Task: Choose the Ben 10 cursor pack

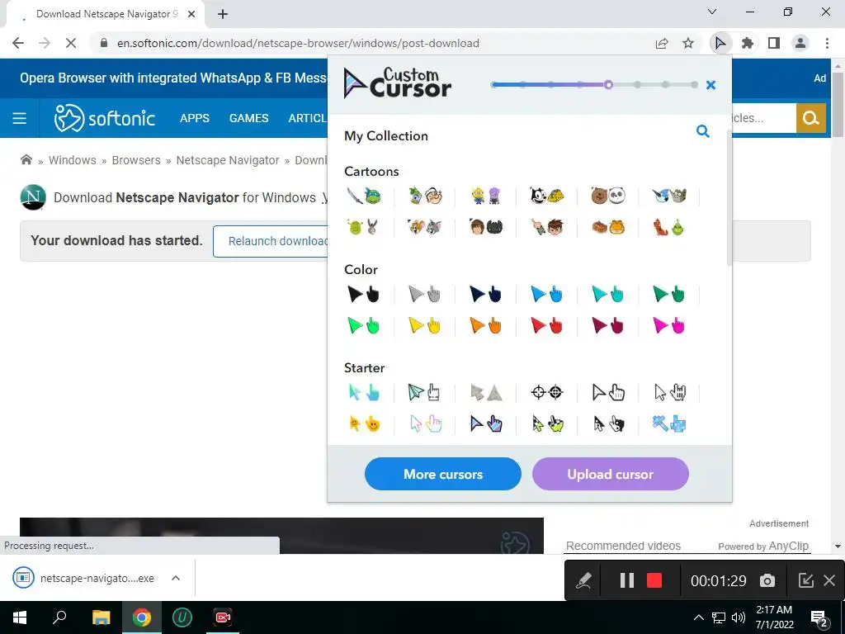Action: pos(547,228)
